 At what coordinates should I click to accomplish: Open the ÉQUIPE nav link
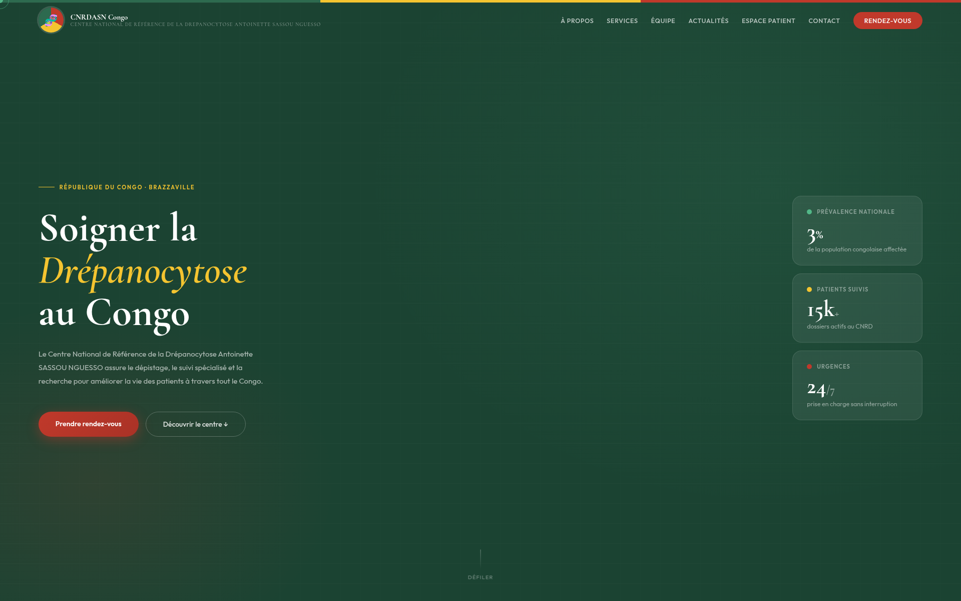click(663, 21)
